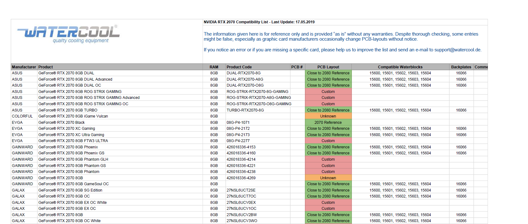Click the GeForce RTX 2070 Black product name

pyautogui.click(x=62, y=123)
